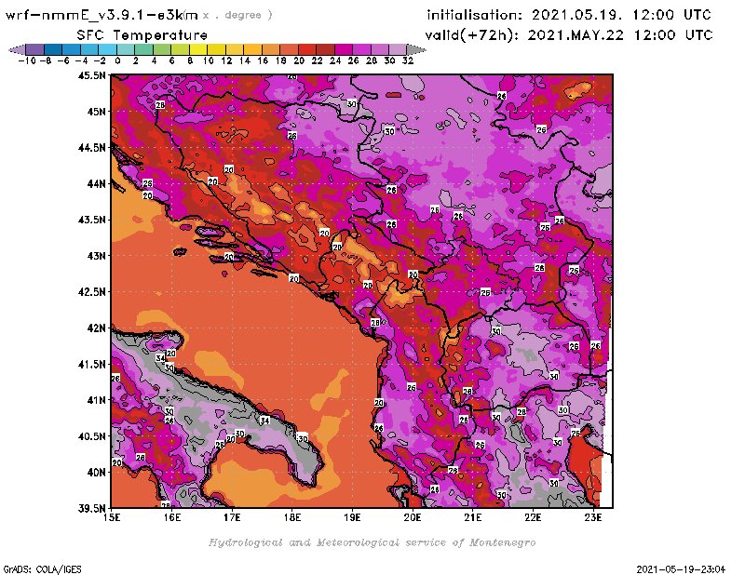Click the '42N' latitude label
Screen dimensions: 745x575
point(96,328)
